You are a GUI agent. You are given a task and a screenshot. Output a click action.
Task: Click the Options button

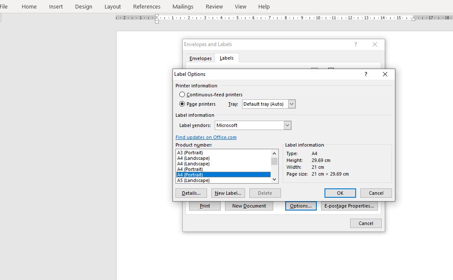point(301,206)
